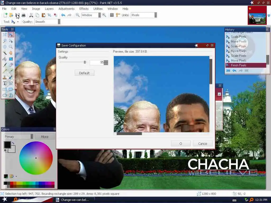Image resolution: width=271 pixels, height=203 pixels.
Task: Click the Deselect icon in the toolbar
Action: (56, 15)
